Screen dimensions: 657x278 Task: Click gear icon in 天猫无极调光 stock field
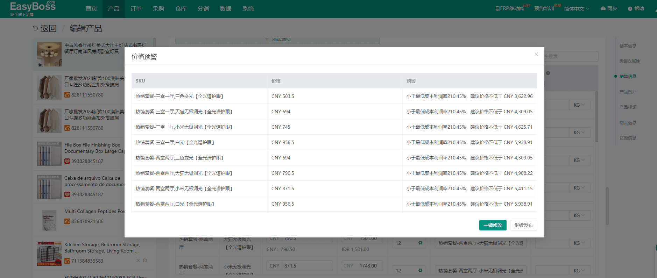[x=420, y=243]
